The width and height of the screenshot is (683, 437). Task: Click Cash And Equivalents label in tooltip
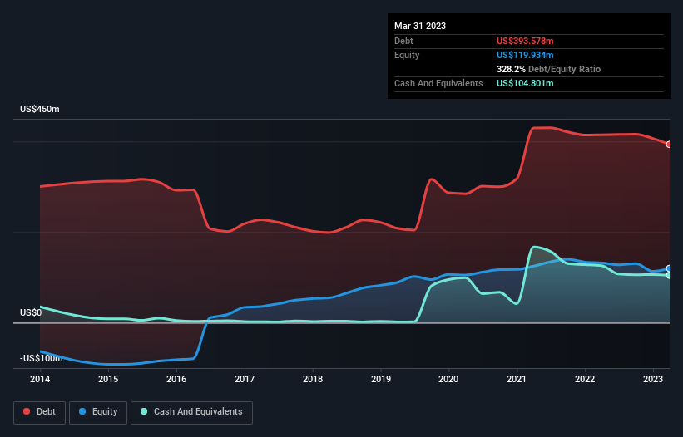[x=438, y=83]
